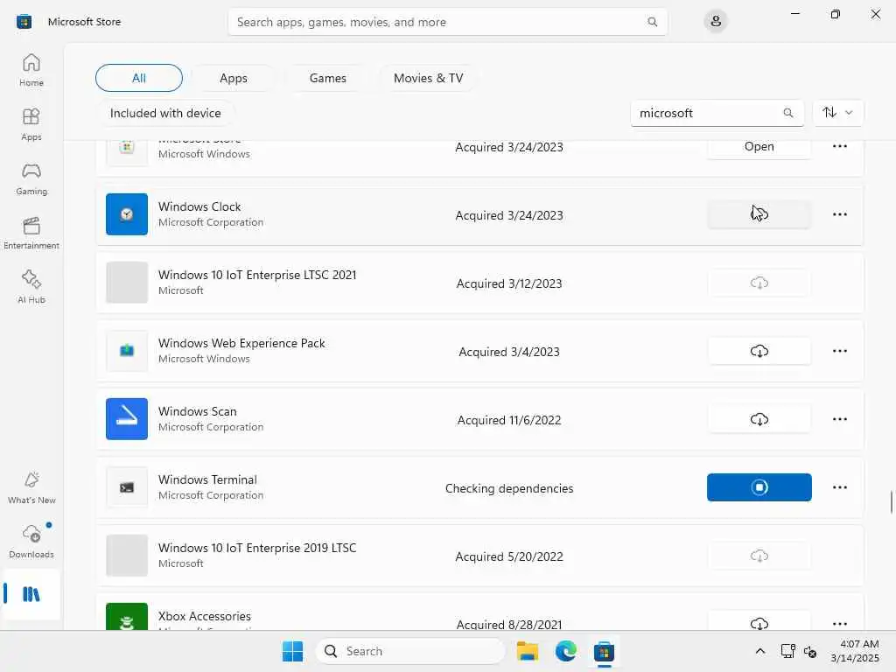Download Xbox Accessories via cloud icon
The width and height of the screenshot is (896, 672).
(759, 623)
